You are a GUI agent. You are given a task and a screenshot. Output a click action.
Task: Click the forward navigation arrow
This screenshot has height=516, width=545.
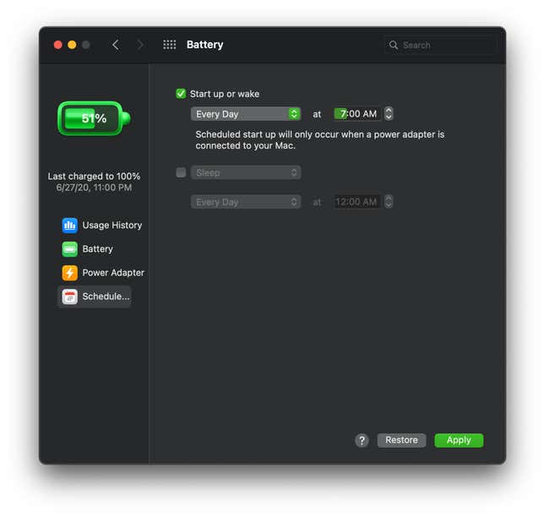pos(140,45)
